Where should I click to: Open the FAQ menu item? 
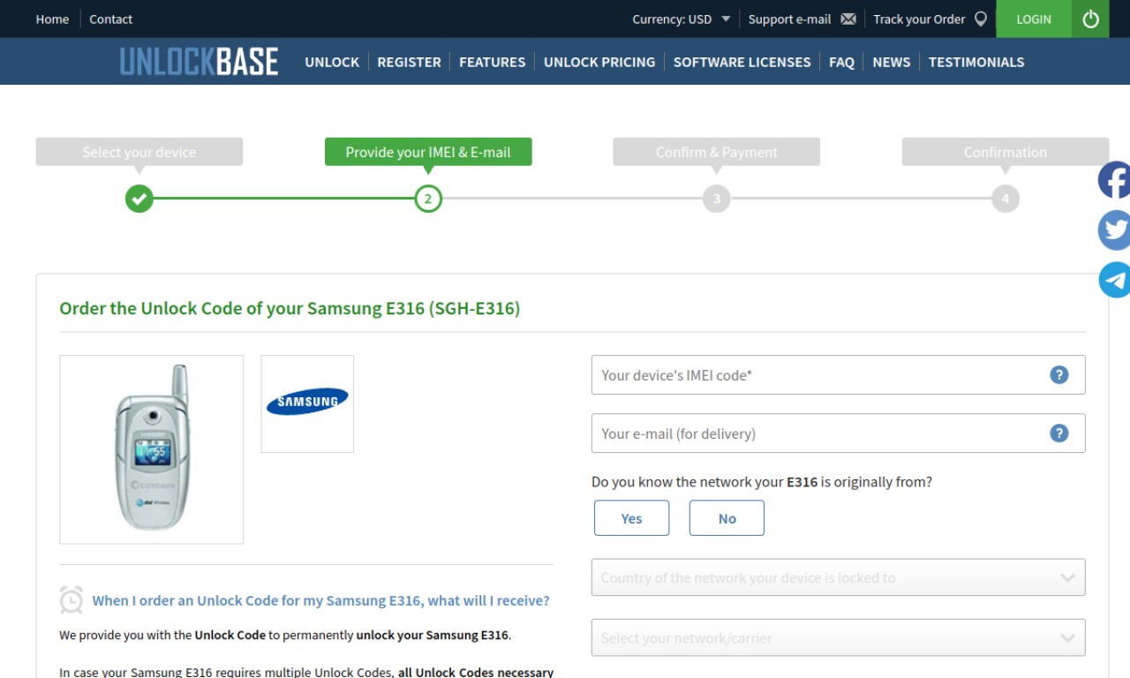click(841, 62)
